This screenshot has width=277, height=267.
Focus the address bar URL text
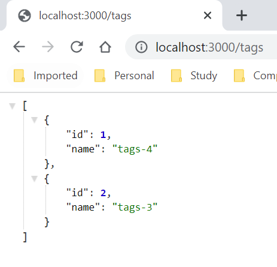pos(209,47)
